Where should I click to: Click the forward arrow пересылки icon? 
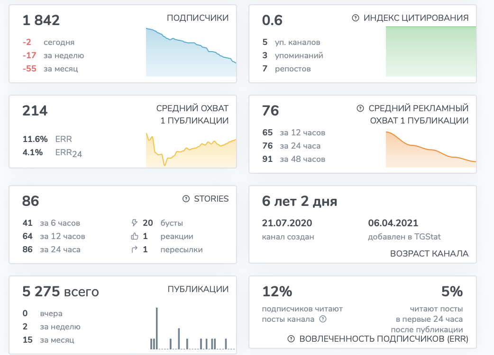point(135,249)
